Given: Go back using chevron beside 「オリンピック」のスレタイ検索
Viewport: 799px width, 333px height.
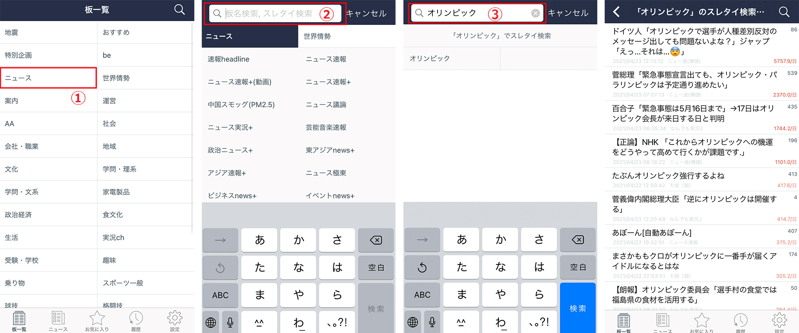Looking at the screenshot, I should [x=617, y=12].
